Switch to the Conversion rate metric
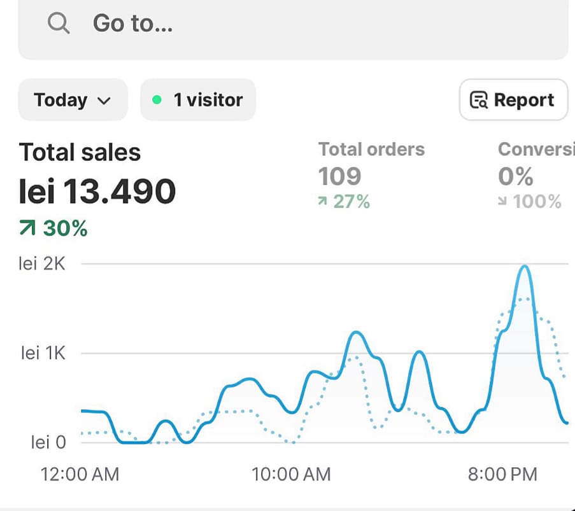575x511 pixels. [536, 149]
